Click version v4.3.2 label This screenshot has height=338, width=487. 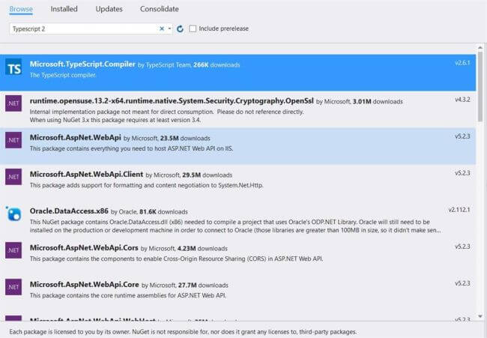click(462, 100)
